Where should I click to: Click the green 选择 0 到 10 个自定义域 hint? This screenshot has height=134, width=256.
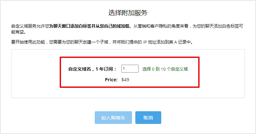pos(165,69)
